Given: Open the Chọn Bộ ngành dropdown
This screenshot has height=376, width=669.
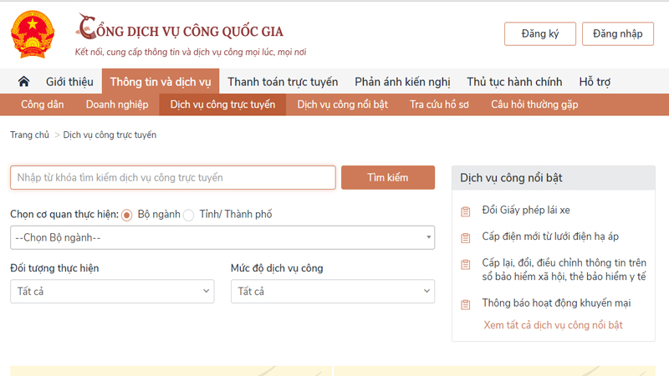Looking at the screenshot, I should (x=222, y=237).
